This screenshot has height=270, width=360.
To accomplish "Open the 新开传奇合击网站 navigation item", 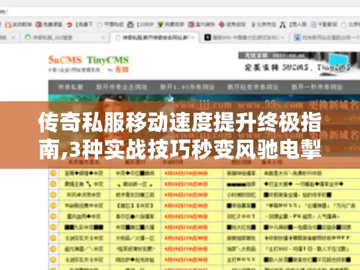I will (121, 87).
